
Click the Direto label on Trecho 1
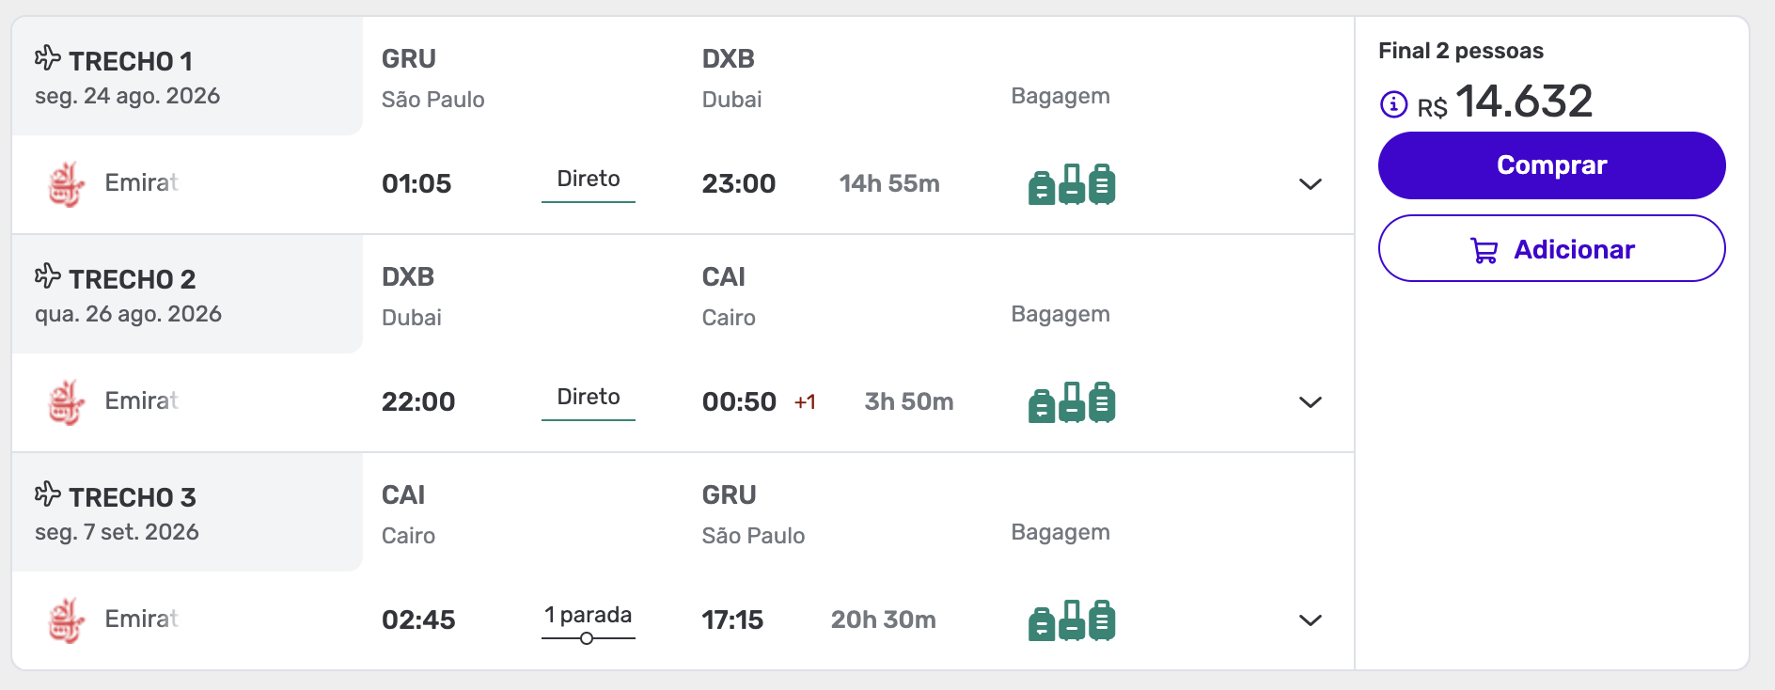[x=589, y=180]
